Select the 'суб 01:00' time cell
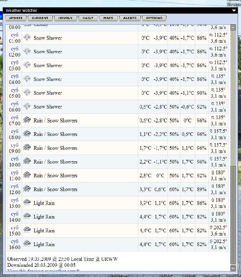The width and height of the screenshot is (241, 277). coord(15,38)
